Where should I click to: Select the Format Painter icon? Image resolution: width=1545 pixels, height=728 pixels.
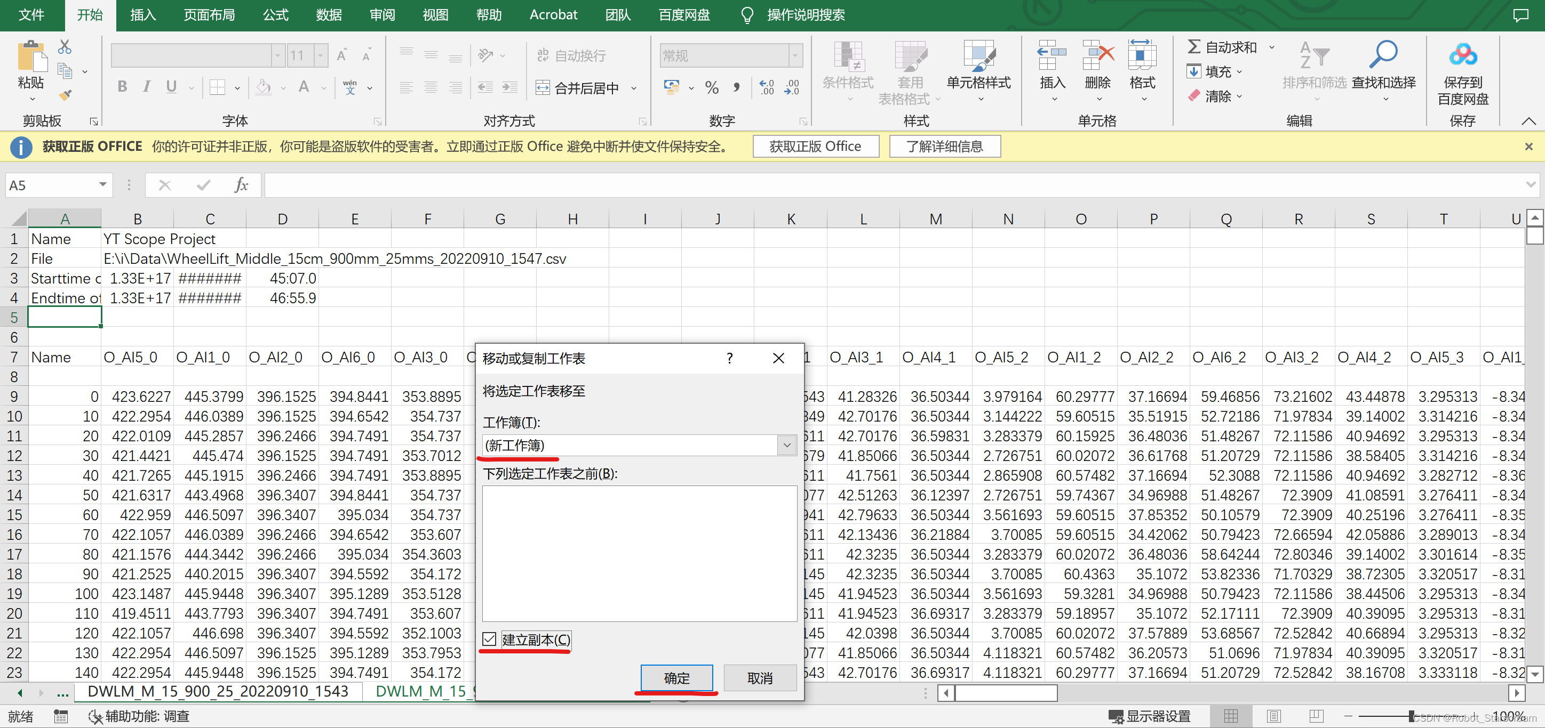click(65, 94)
